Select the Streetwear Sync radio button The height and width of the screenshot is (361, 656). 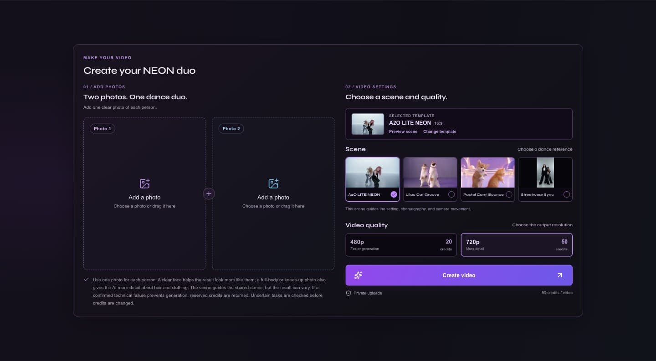click(566, 194)
